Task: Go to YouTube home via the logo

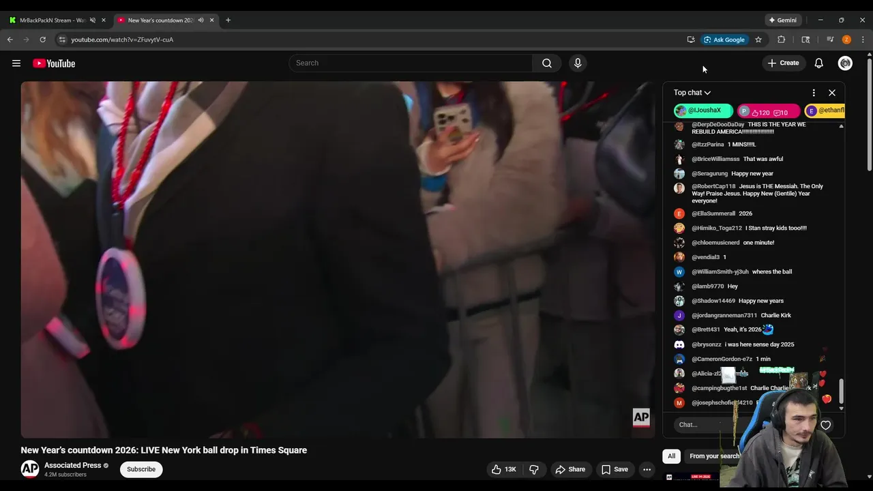Action: 54,63
